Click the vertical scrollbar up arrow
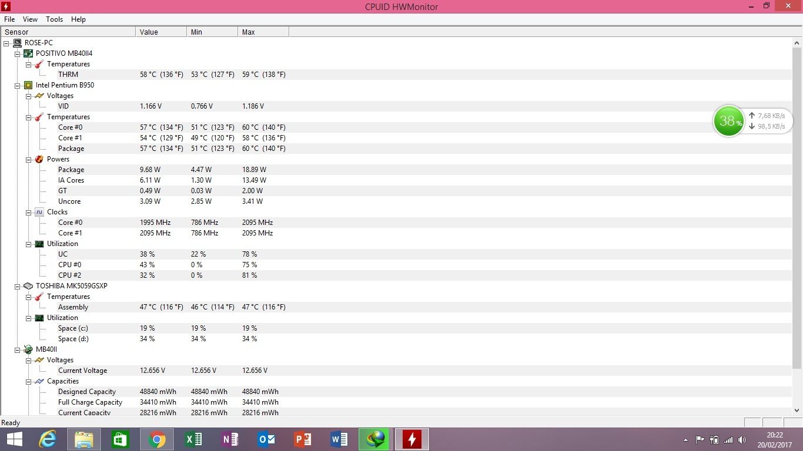This screenshot has width=803, height=451. point(797,43)
